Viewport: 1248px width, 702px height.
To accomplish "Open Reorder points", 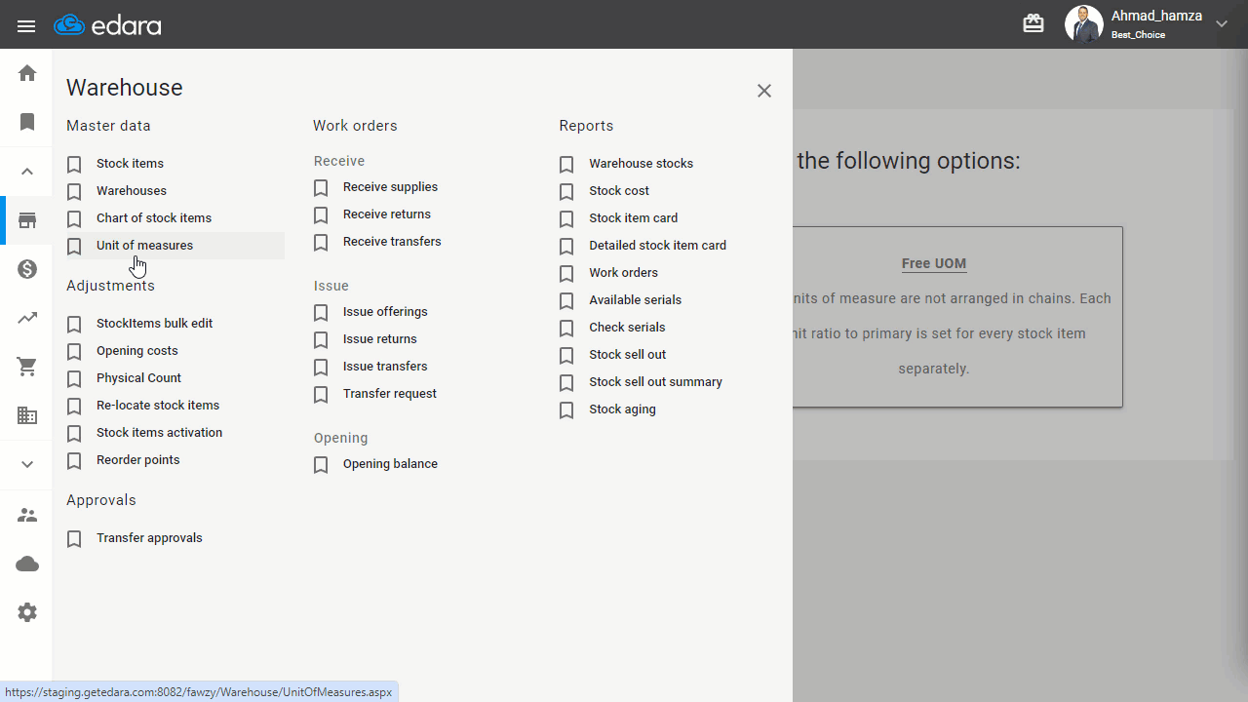I will point(137,460).
